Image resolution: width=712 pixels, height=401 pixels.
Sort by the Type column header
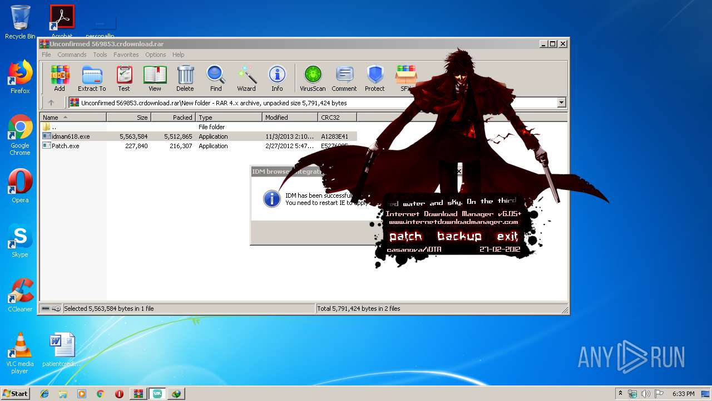click(x=229, y=118)
